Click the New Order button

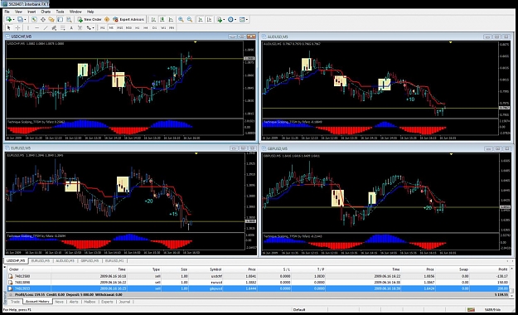coord(90,20)
